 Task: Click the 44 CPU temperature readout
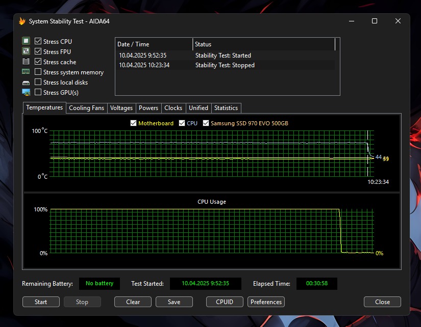click(x=378, y=157)
